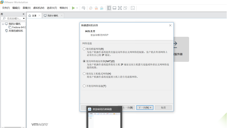
Task: Open the power options dropdown arrow
Action: pos(77,8)
